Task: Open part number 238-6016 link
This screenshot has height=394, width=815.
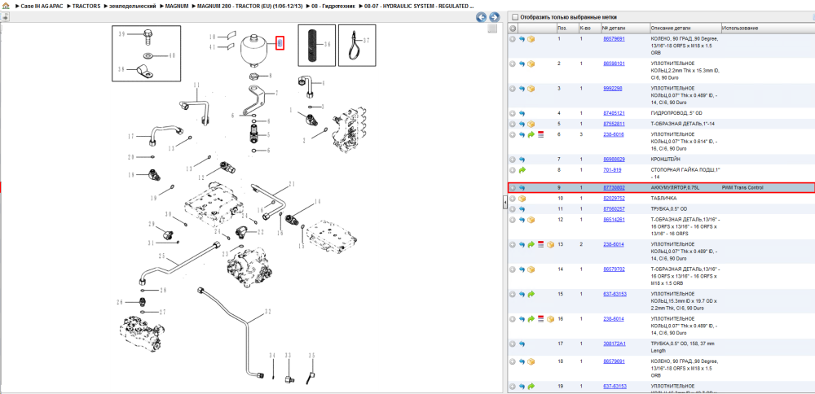Action: pyautogui.click(x=614, y=134)
